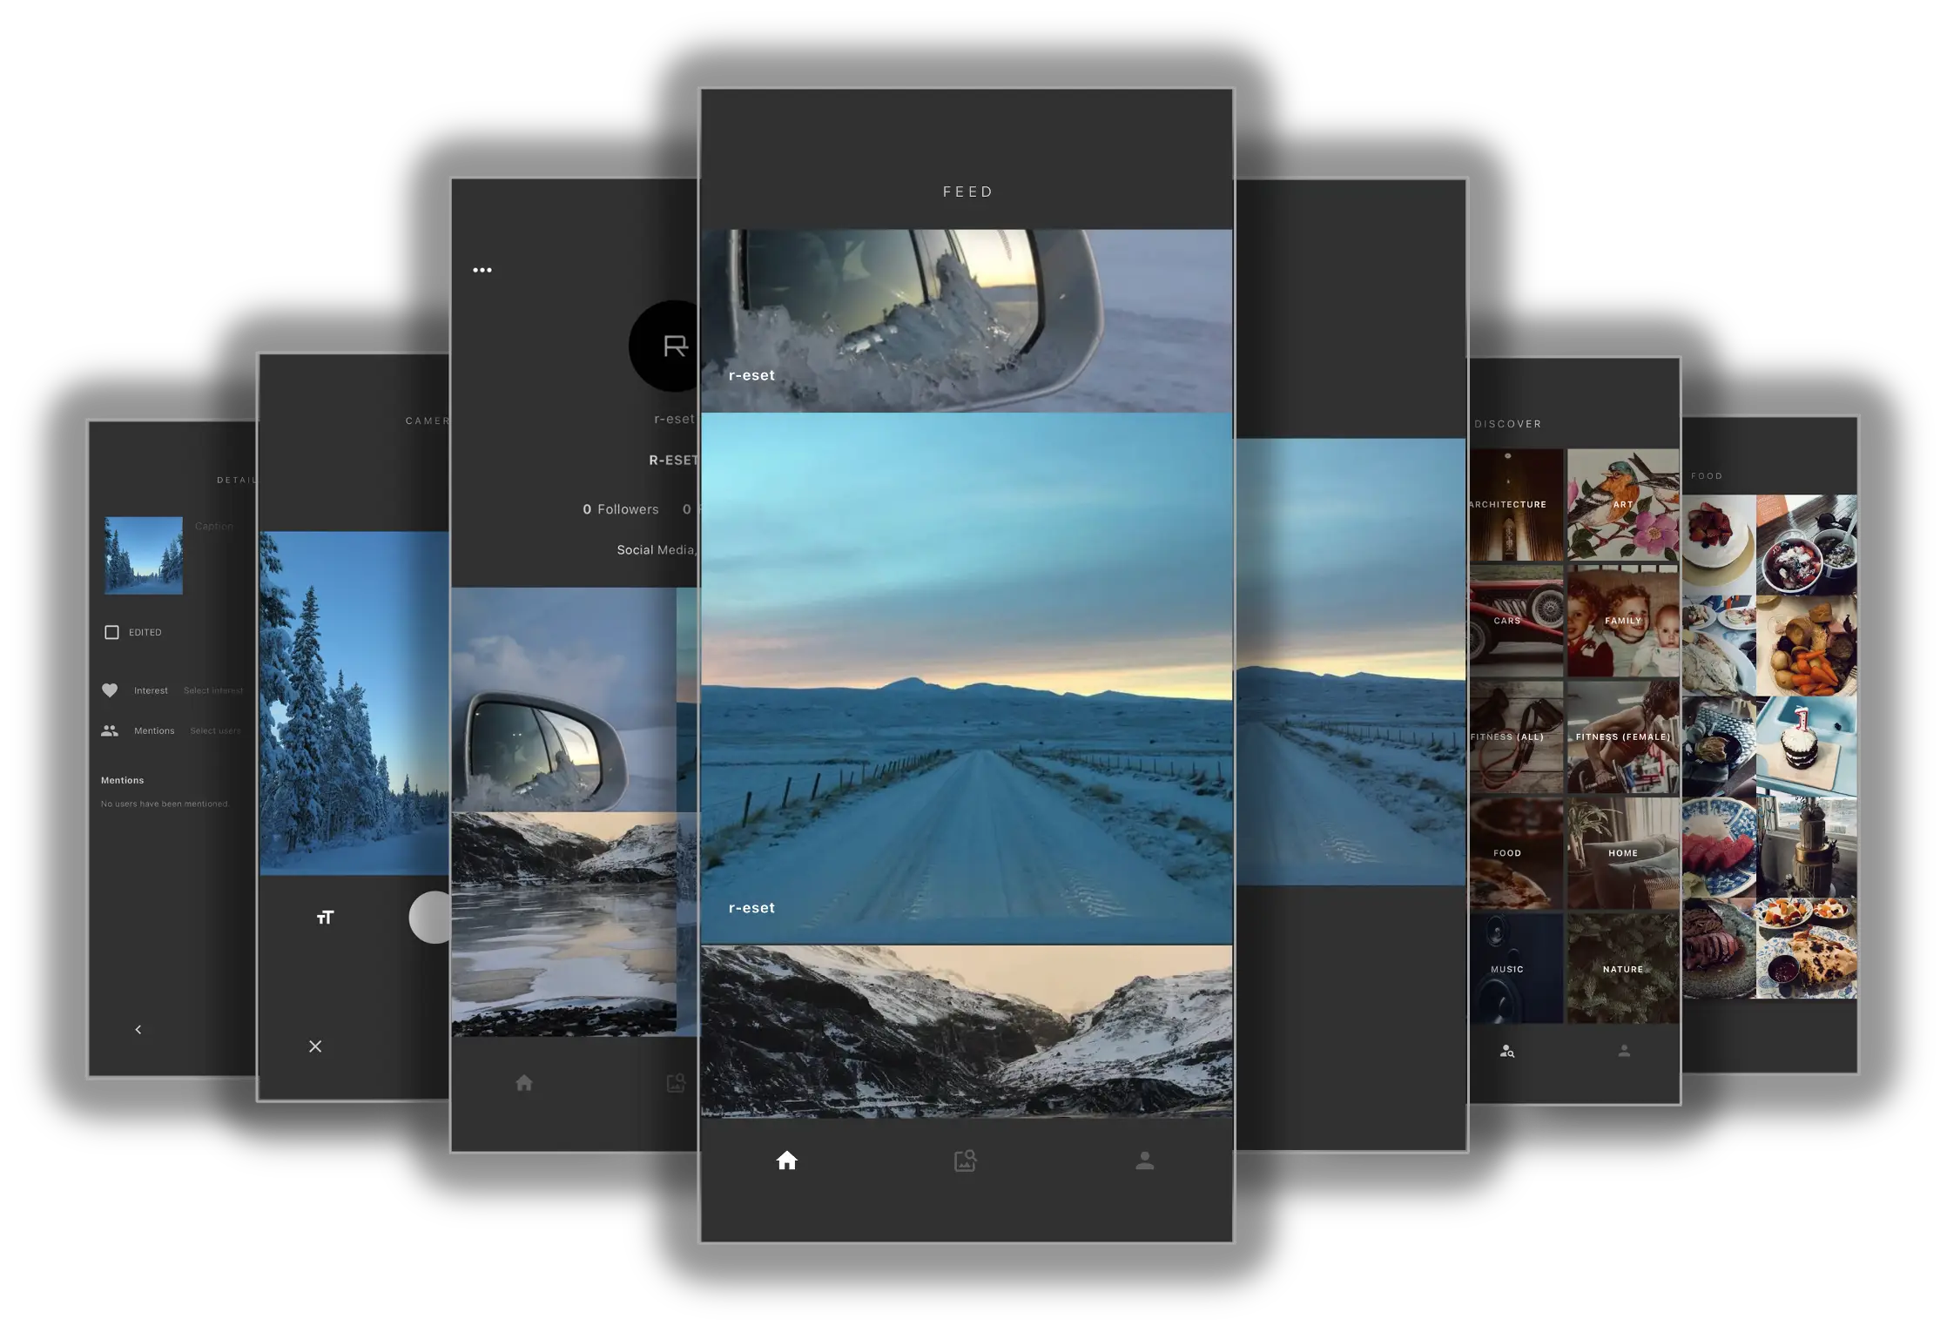Click the FEED title heading

point(967,192)
